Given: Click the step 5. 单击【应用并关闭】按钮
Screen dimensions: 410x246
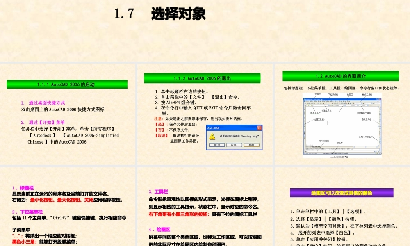Looking at the screenshot, I should pos(319,239).
